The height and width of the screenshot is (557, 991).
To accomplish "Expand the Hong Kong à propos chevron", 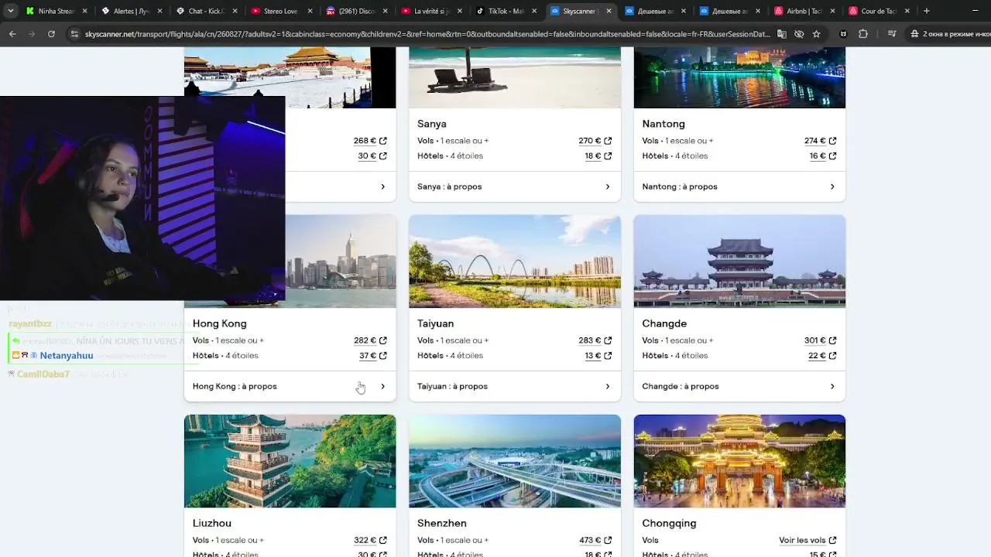I will (x=382, y=386).
